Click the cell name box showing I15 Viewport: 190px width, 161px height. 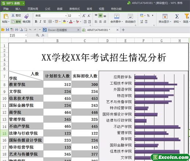[x=19, y=35]
